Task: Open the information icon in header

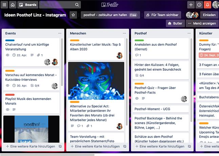Action: click(x=199, y=5)
